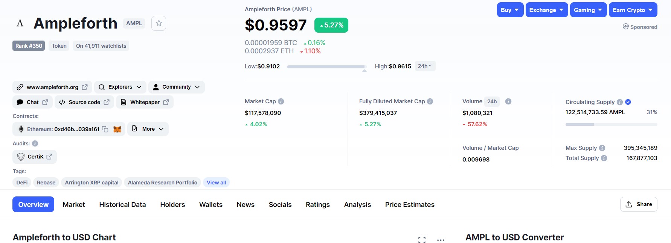Open the chart three-dots options menu
Image resolution: width=671 pixels, height=243 pixels.
pyautogui.click(x=441, y=240)
